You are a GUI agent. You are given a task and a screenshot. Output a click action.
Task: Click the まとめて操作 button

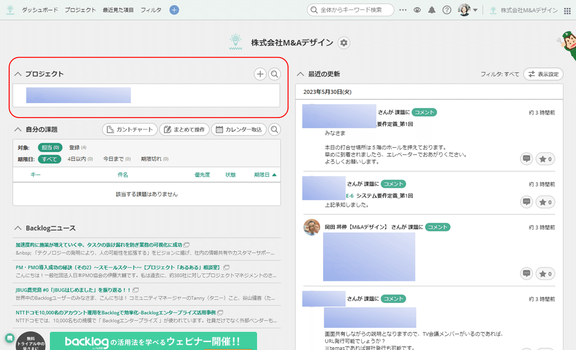[x=184, y=129]
